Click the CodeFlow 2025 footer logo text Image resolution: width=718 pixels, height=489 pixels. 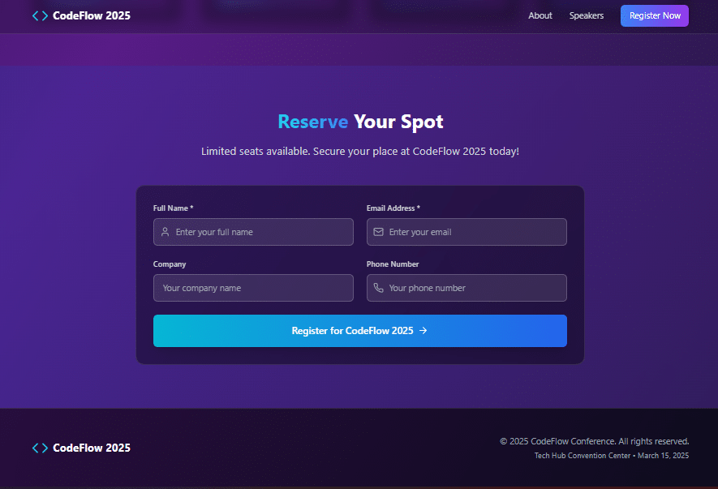pos(92,448)
